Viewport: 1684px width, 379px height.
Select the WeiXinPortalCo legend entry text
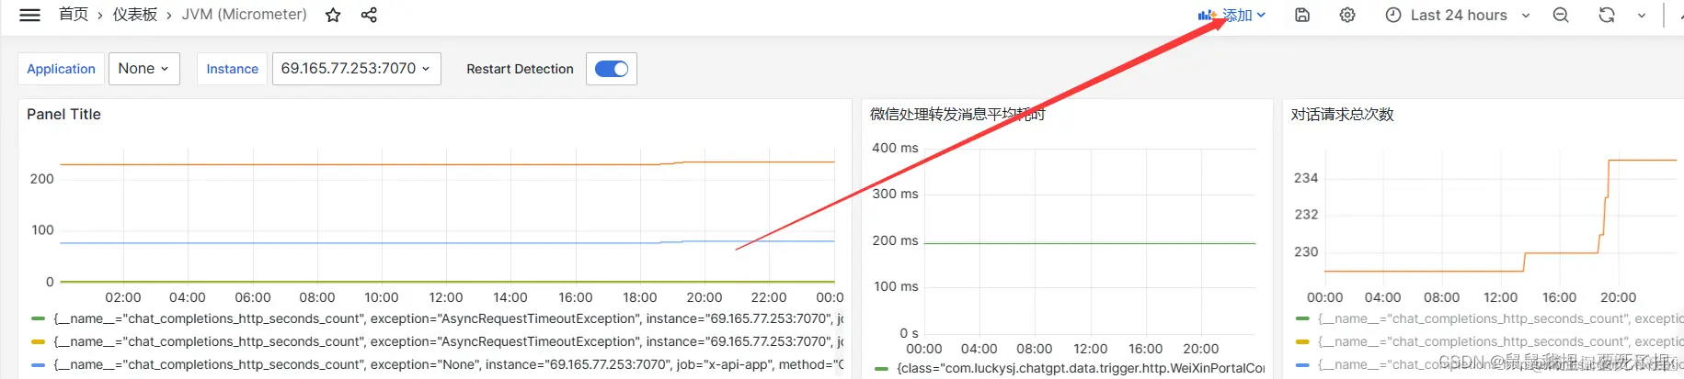1081,368
